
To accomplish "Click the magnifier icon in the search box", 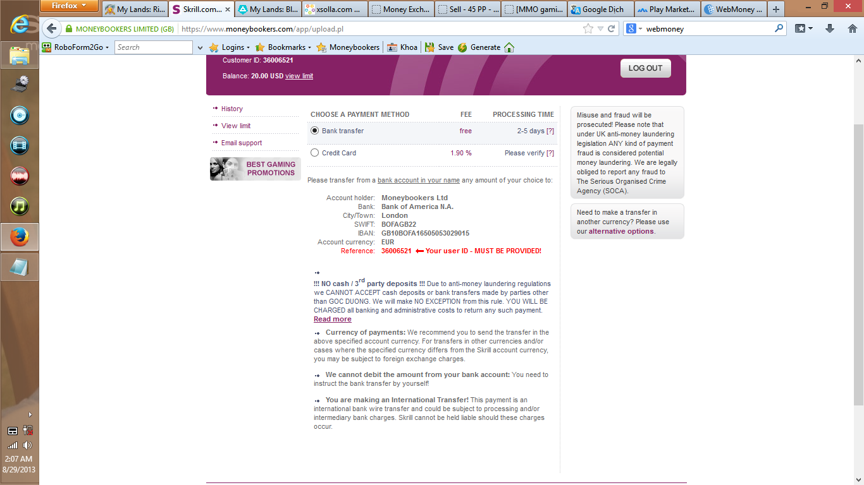I will click(779, 29).
